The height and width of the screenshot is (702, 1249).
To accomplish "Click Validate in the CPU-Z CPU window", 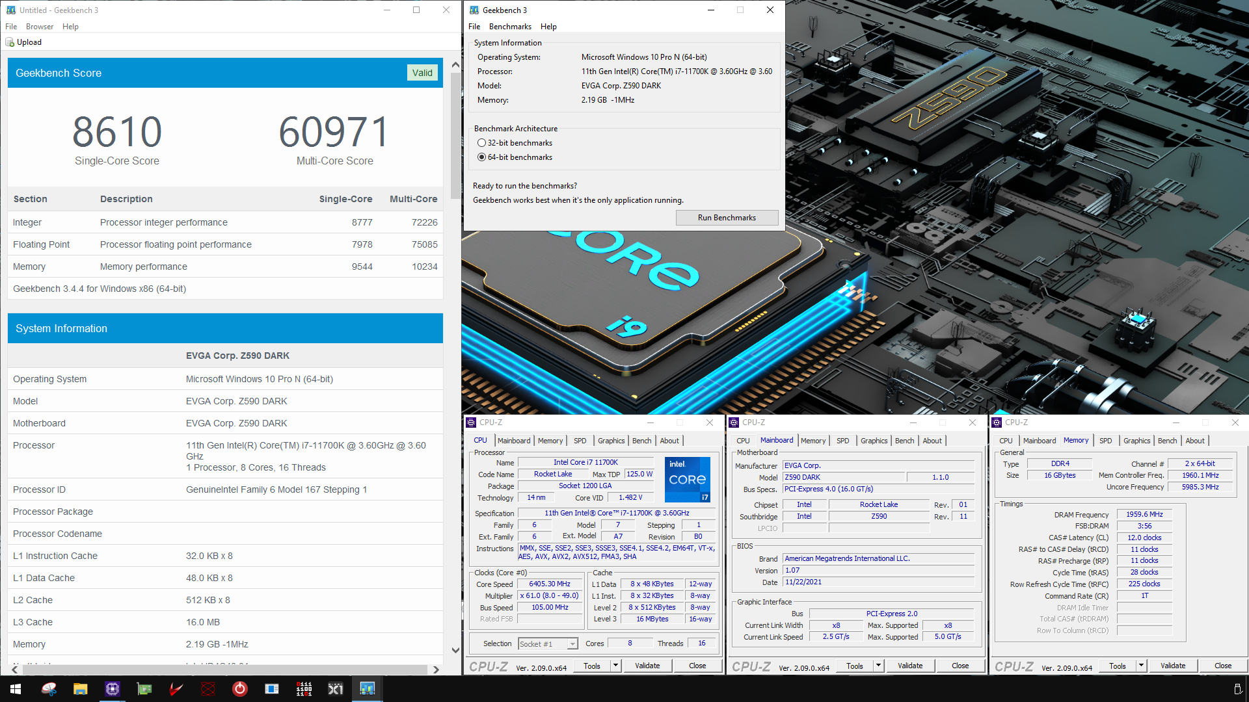I will click(x=647, y=666).
